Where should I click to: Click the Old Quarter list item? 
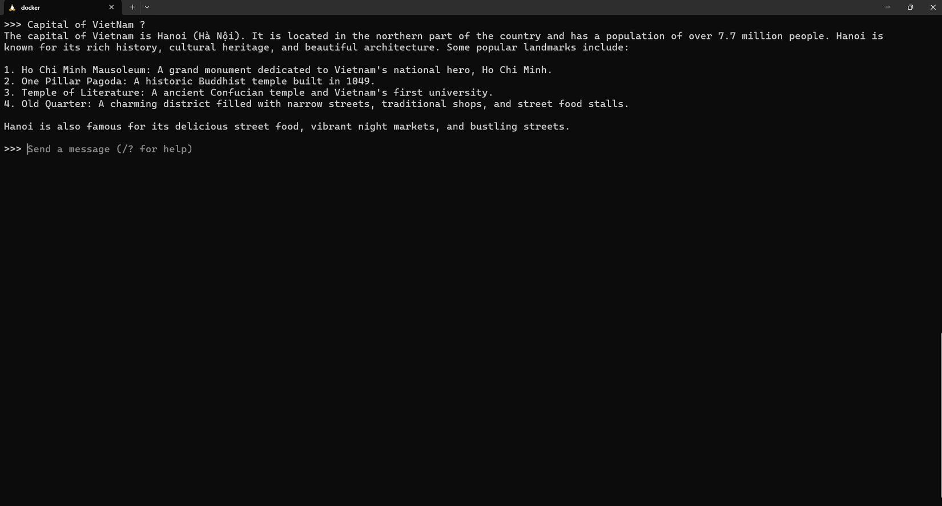coord(316,104)
